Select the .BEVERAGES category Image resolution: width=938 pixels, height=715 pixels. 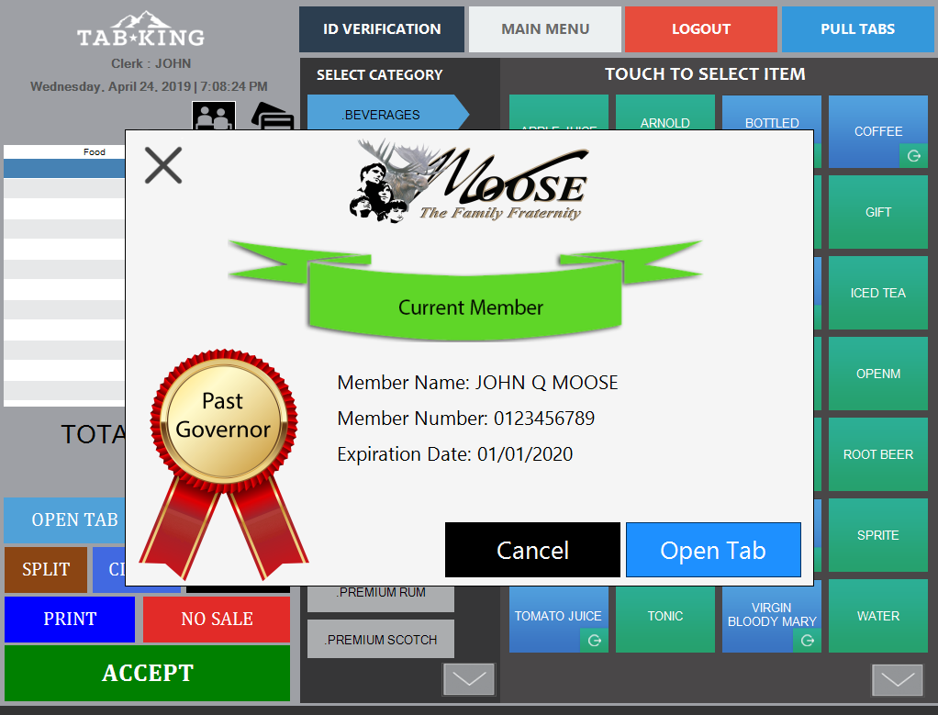pos(387,113)
